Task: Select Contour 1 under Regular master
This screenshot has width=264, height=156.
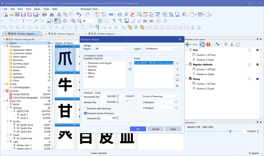Action: [206, 69]
